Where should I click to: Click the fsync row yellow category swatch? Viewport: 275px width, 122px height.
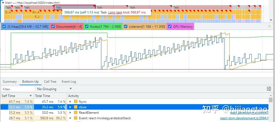point(76,102)
